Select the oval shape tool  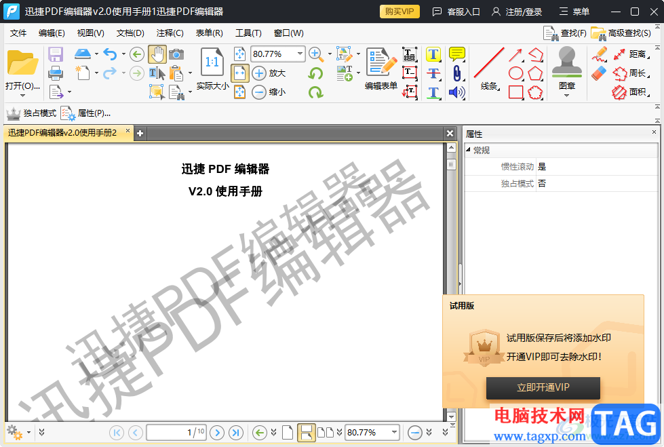point(515,73)
